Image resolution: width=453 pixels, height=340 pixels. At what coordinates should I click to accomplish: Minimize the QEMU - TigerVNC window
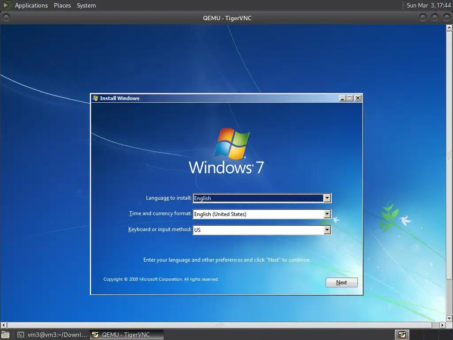point(423,18)
